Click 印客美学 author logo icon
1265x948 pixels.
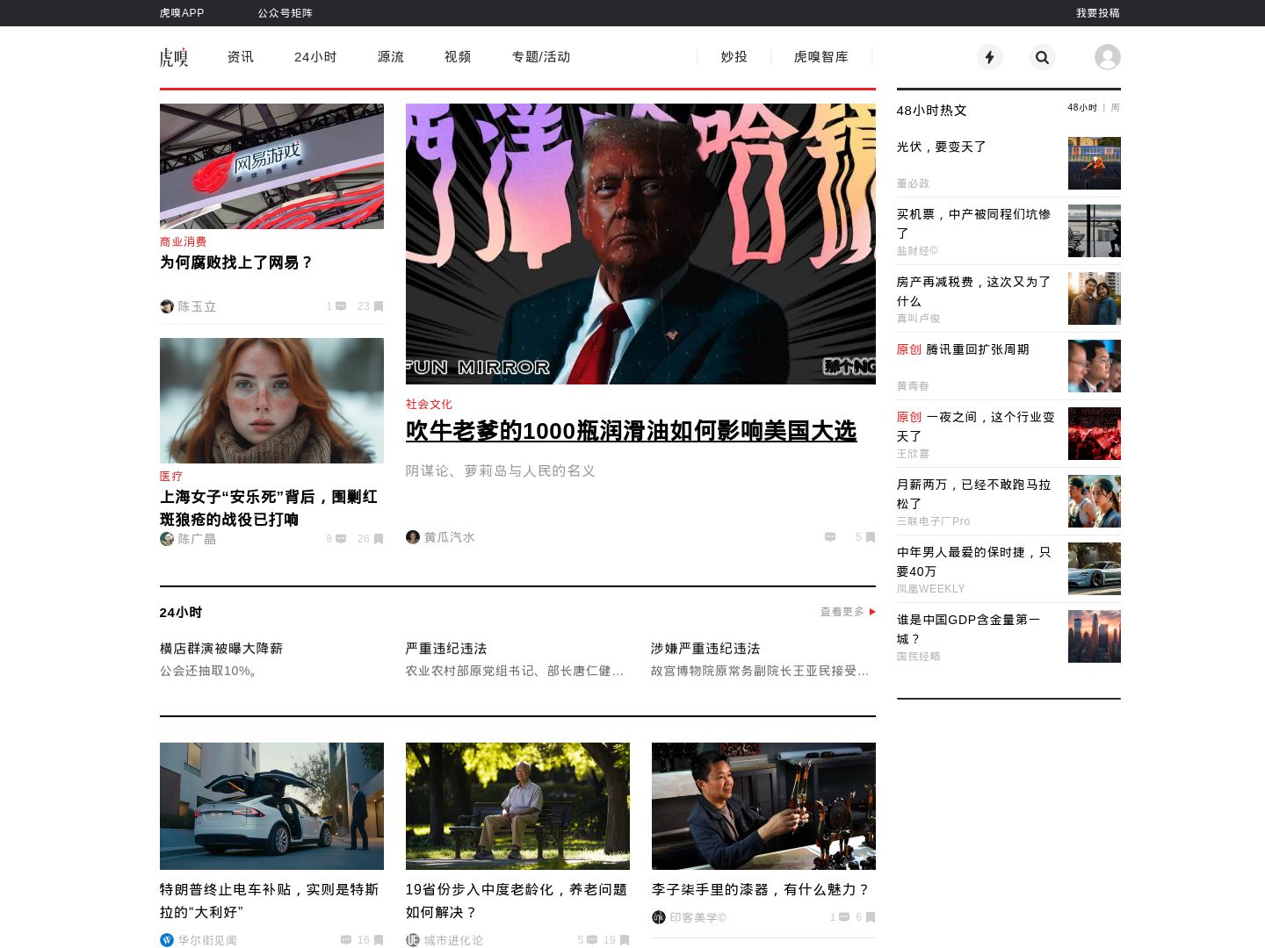coord(659,917)
